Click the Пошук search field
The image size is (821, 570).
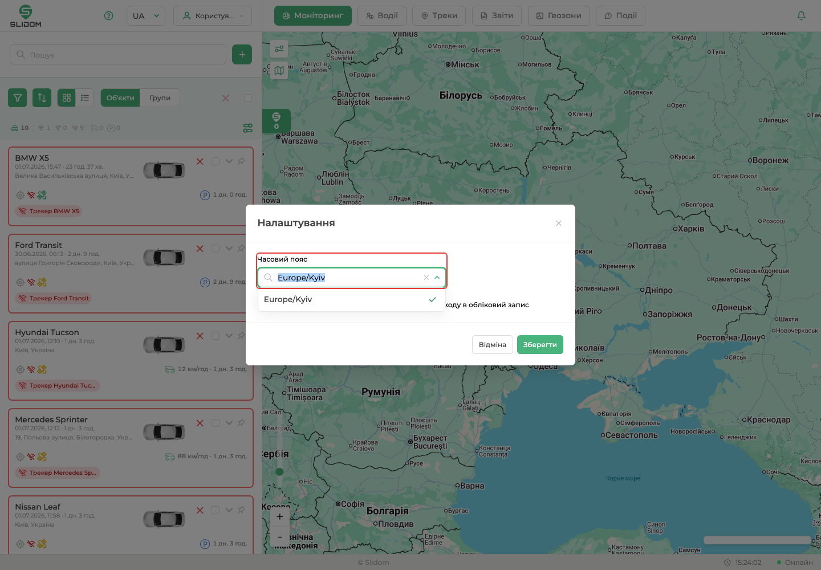118,55
